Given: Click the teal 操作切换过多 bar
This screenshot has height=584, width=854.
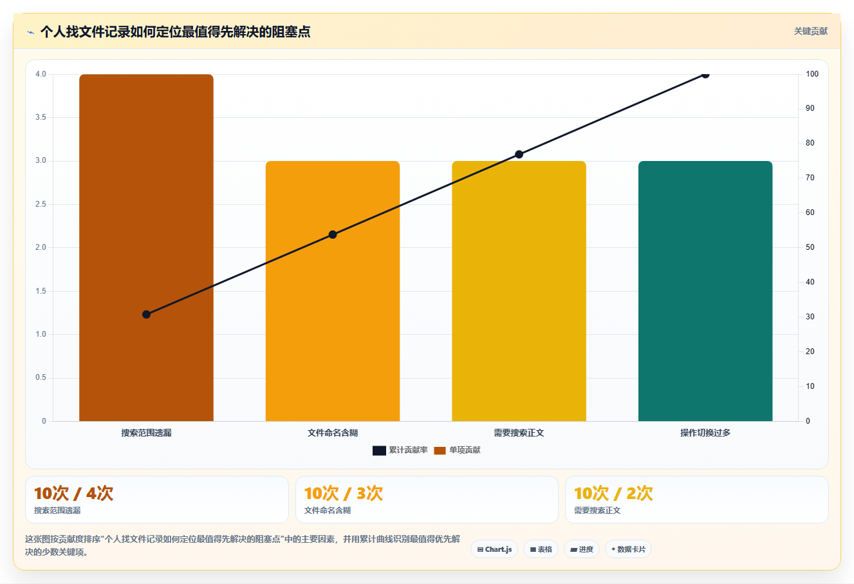Looking at the screenshot, I should point(705,291).
